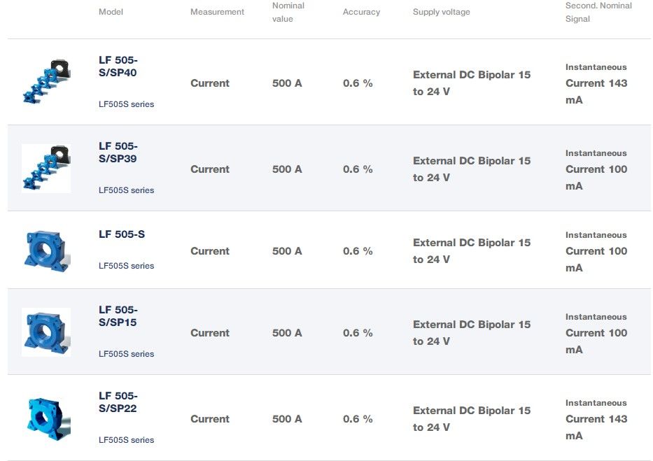Sort by the Model column header
Screen dimensions: 653x461
tap(111, 12)
